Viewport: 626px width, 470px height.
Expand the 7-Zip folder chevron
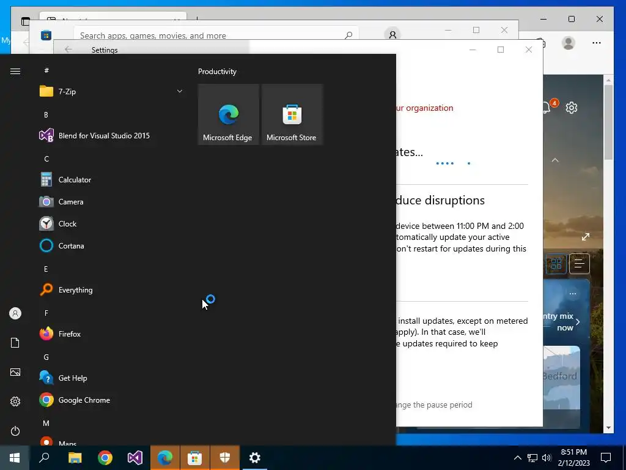(180, 92)
